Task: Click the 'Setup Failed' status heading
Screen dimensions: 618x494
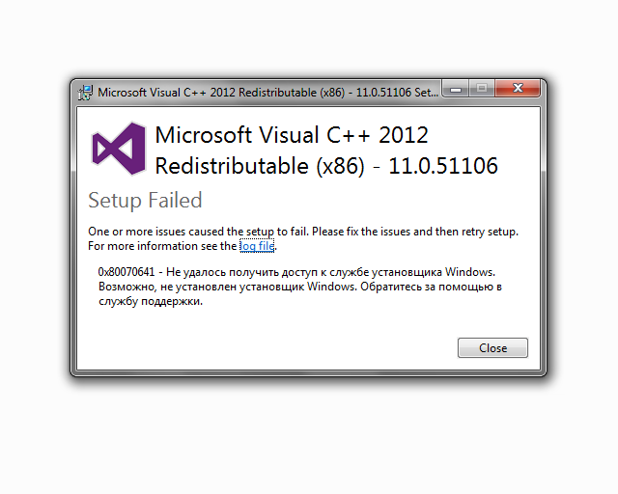Action: click(x=145, y=201)
